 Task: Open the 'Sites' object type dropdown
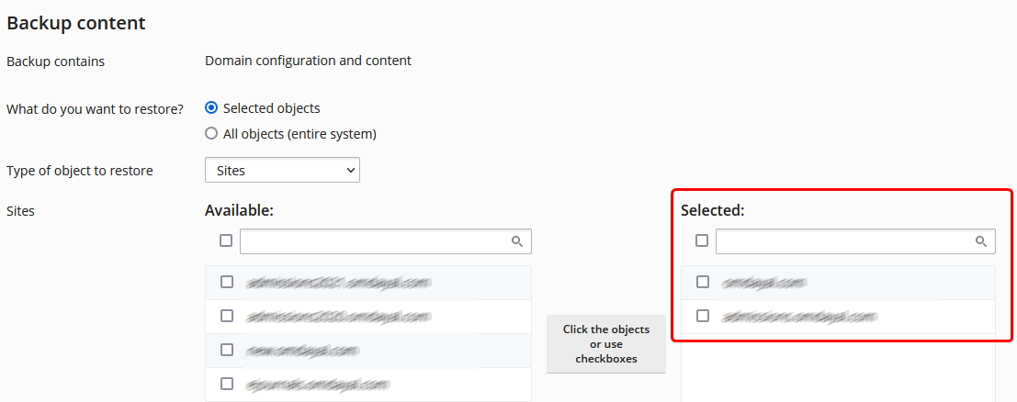282,170
